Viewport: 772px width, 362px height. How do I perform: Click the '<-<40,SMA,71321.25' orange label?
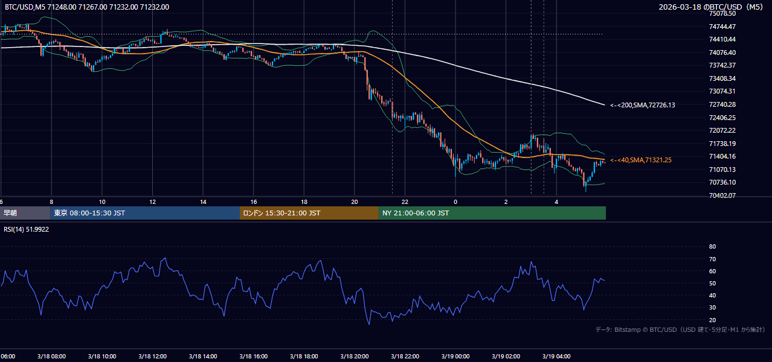pyautogui.click(x=641, y=160)
